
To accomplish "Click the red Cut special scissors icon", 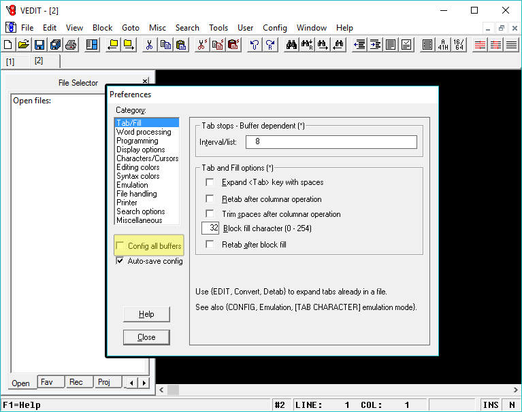I will (201, 45).
